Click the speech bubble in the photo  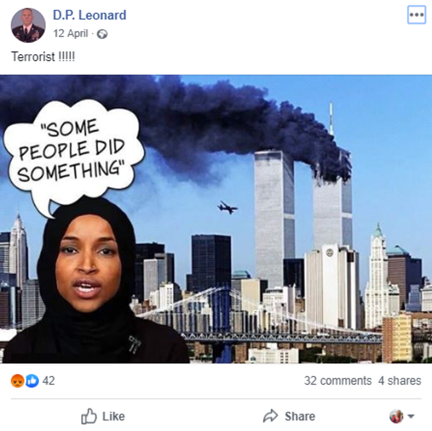(x=73, y=154)
